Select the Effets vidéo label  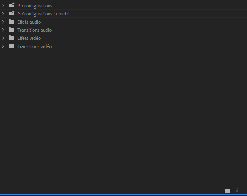click(x=29, y=38)
